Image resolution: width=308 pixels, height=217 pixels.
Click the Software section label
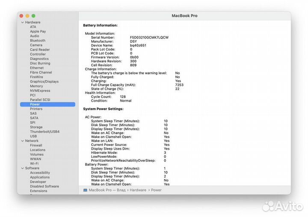click(x=32, y=168)
